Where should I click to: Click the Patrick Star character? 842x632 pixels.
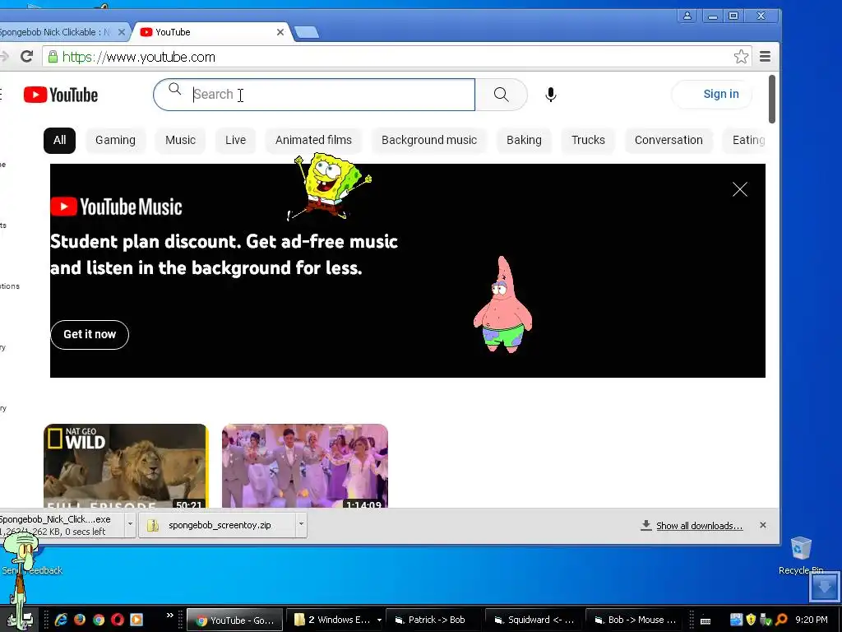point(502,304)
